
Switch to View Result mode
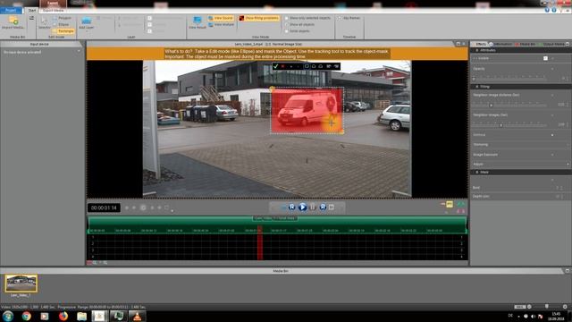[198, 22]
